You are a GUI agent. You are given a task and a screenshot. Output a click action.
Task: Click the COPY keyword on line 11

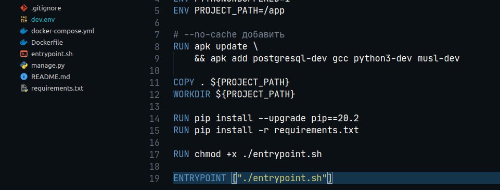tap(184, 83)
